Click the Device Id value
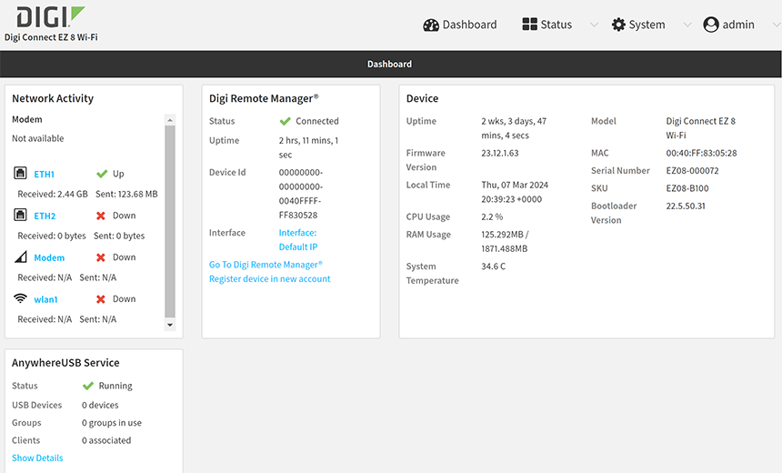This screenshot has width=782, height=473. [x=301, y=194]
